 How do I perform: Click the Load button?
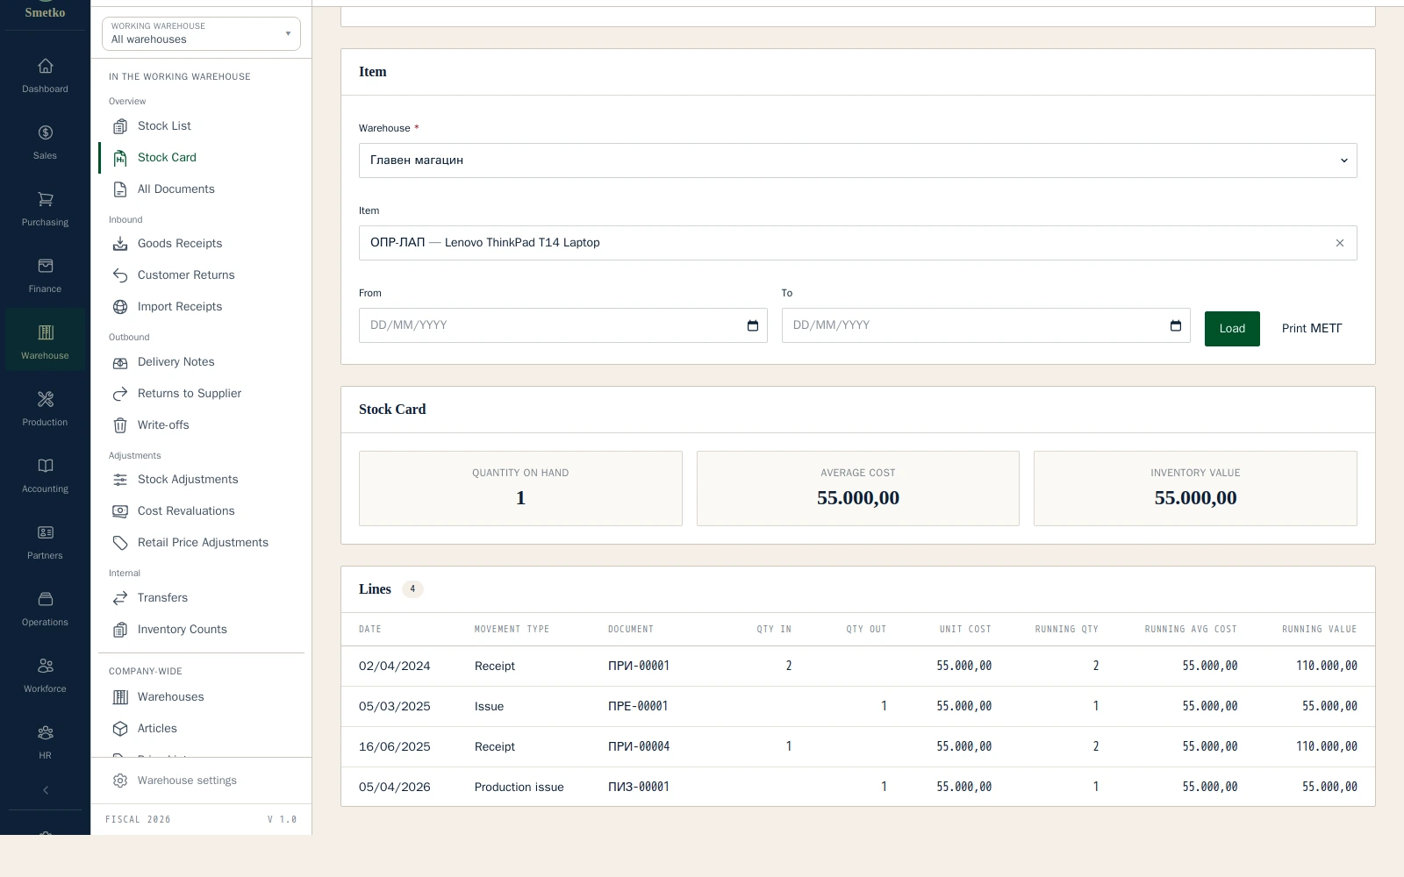[x=1232, y=329]
